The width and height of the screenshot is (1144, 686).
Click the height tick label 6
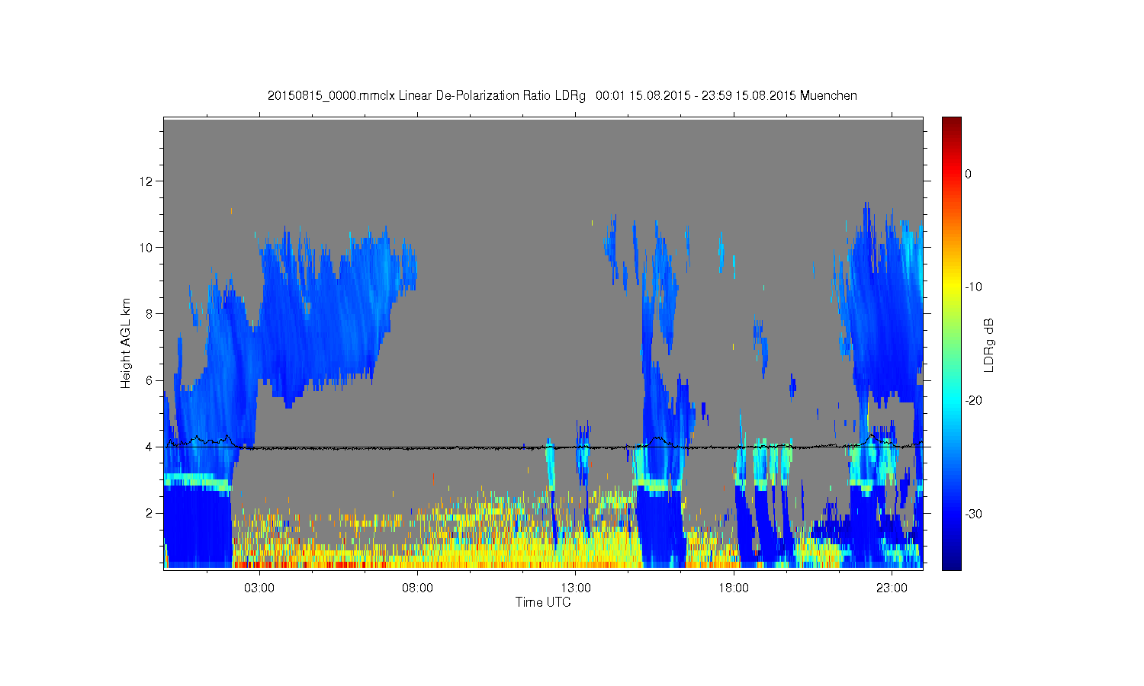point(150,380)
